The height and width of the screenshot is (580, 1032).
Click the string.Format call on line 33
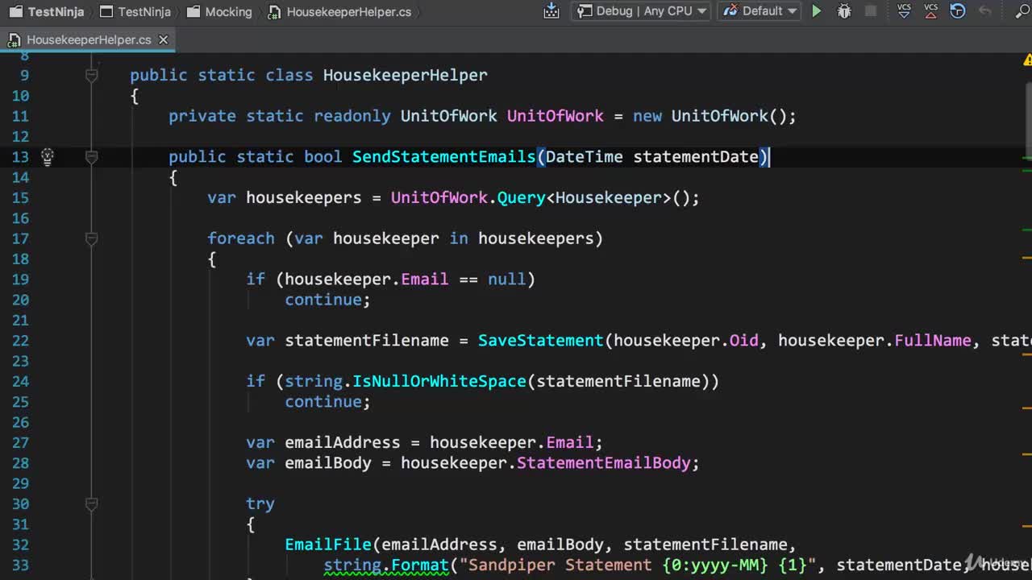386,565
